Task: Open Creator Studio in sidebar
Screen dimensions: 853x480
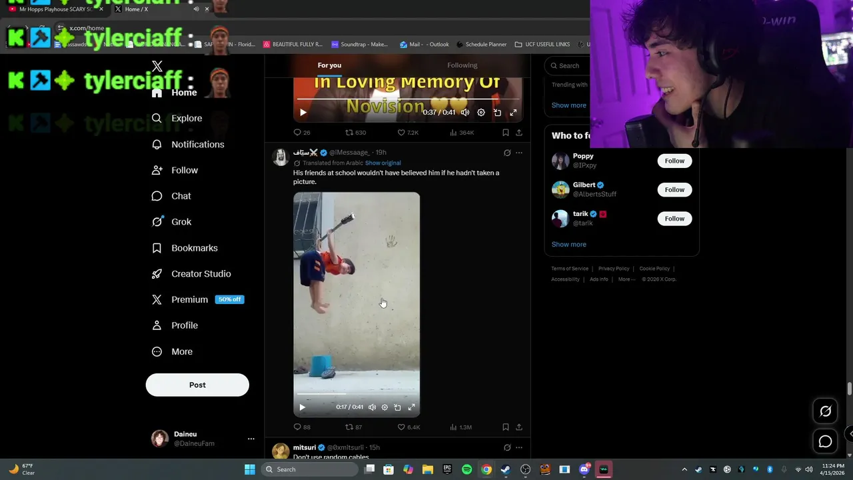Action: pos(191,274)
